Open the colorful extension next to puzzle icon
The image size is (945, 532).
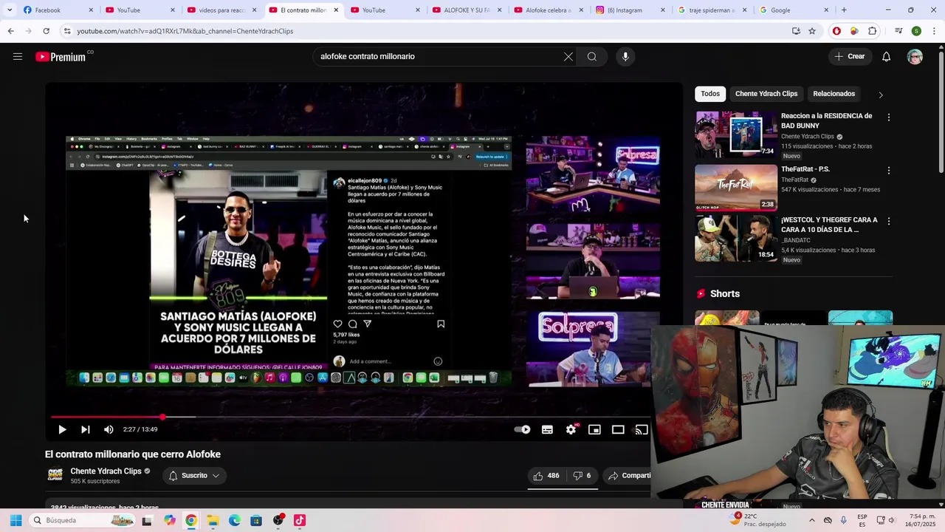click(x=854, y=31)
